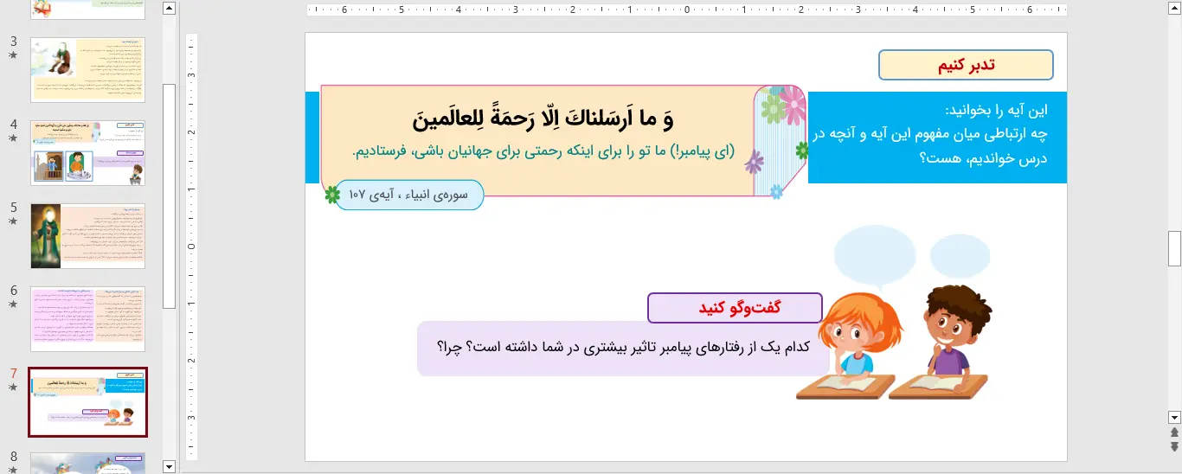Click main editor scrollbar down arrow
The image size is (1182, 474).
coord(1174,416)
